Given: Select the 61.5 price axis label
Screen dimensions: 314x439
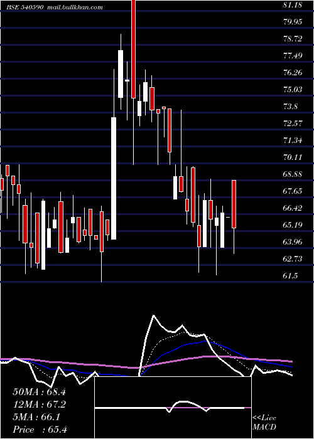Looking at the screenshot, I should [x=290, y=276].
